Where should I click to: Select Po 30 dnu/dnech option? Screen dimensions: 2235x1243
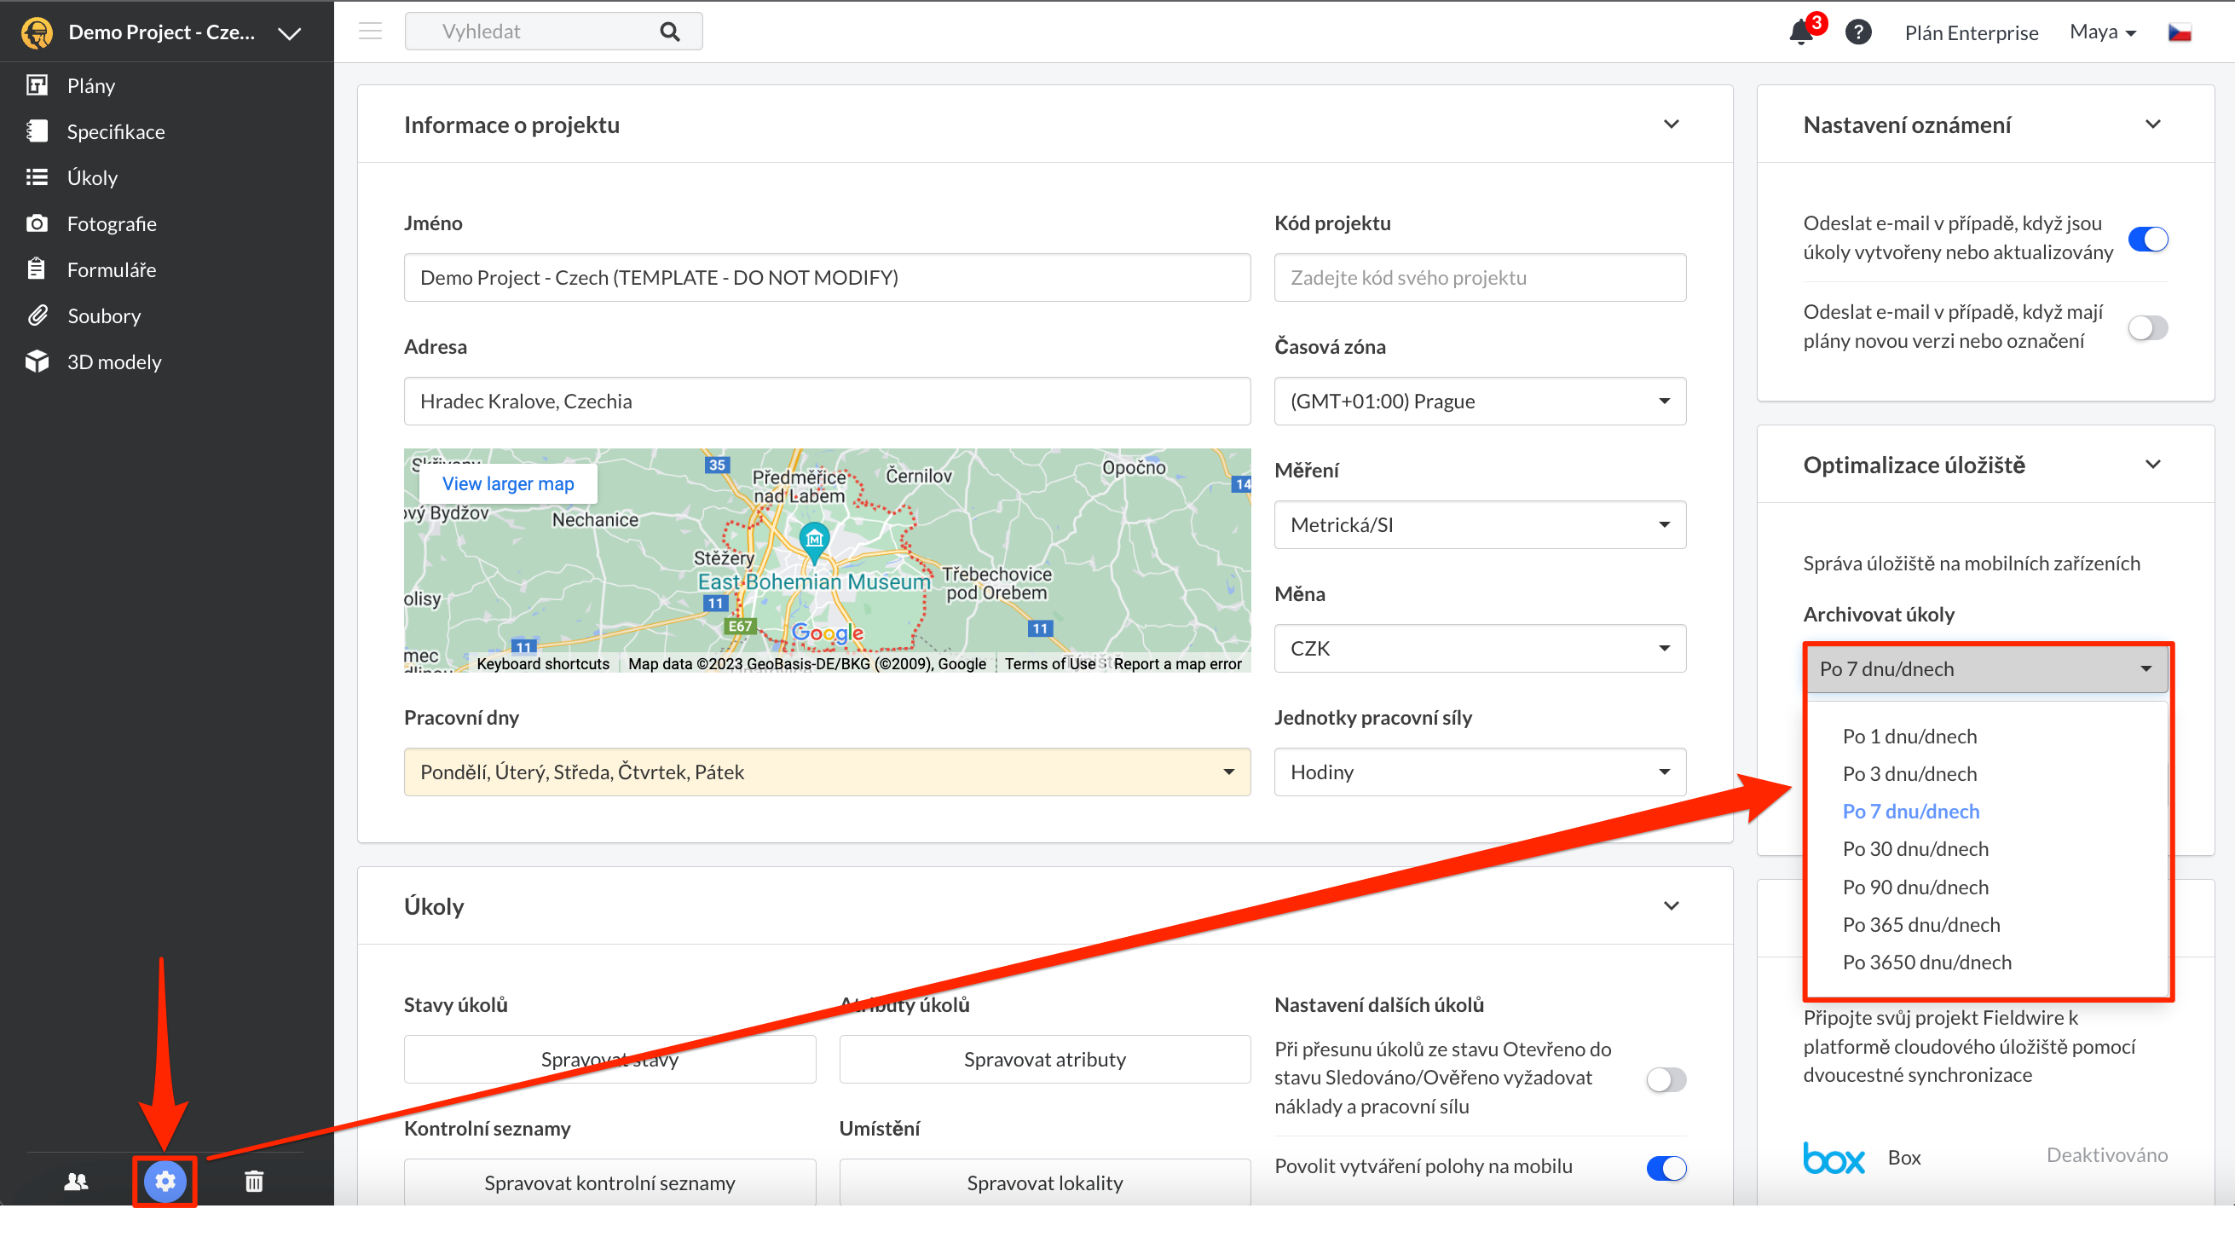(1914, 848)
